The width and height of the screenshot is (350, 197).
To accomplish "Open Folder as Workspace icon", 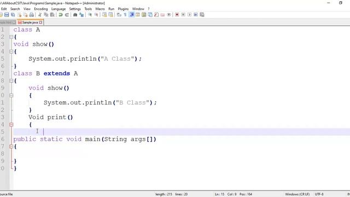I will point(162,15).
